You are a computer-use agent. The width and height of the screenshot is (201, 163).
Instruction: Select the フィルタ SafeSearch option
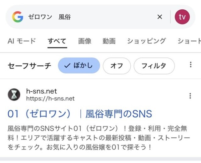click(154, 66)
